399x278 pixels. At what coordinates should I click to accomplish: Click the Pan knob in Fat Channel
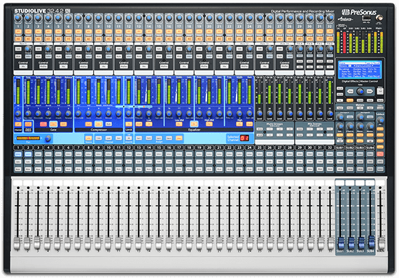pos(48,139)
